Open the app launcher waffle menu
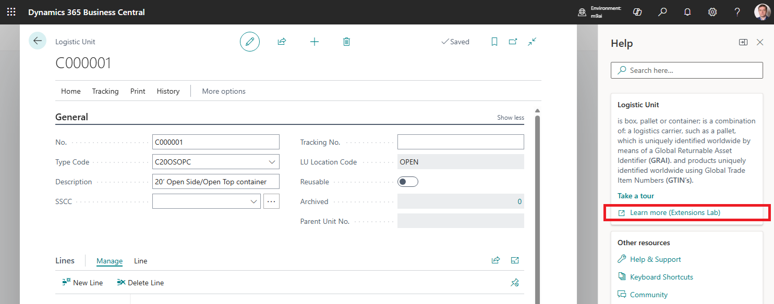 [x=11, y=12]
